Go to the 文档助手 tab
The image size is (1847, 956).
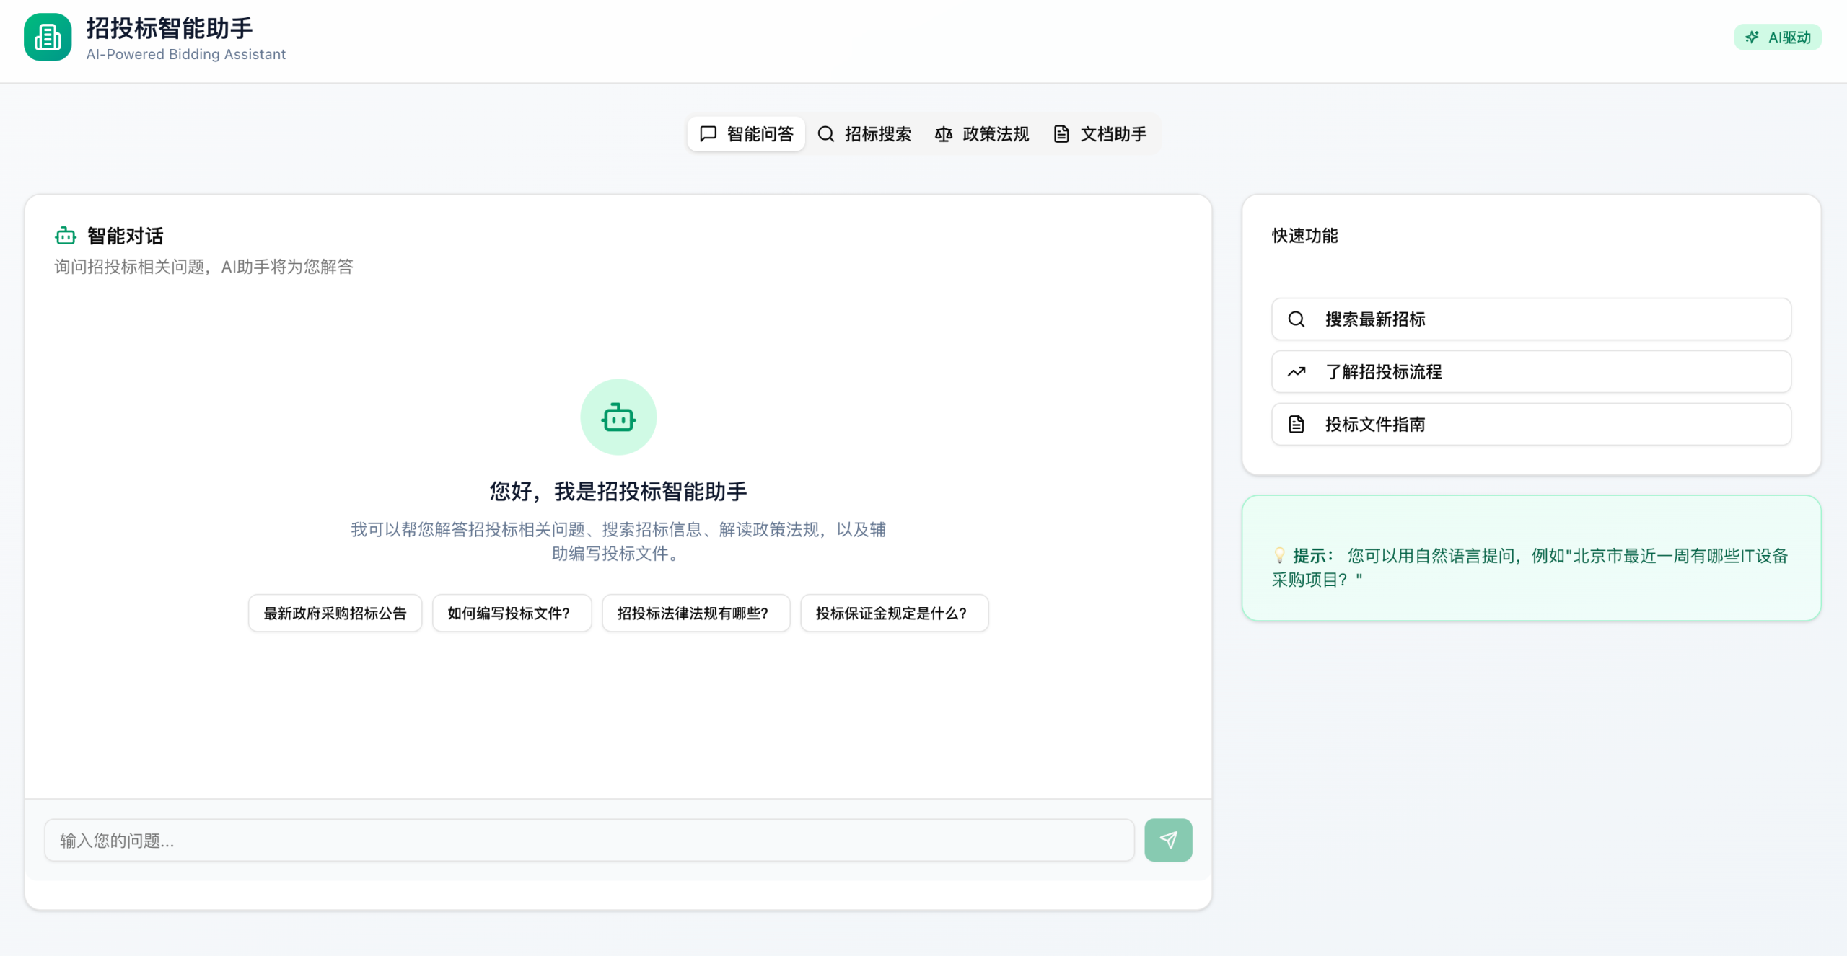tap(1100, 134)
